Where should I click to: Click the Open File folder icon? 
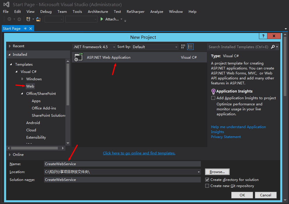point(38,19)
